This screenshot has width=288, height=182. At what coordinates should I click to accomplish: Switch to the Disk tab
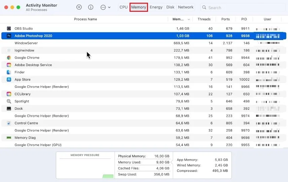pyautogui.click(x=170, y=7)
